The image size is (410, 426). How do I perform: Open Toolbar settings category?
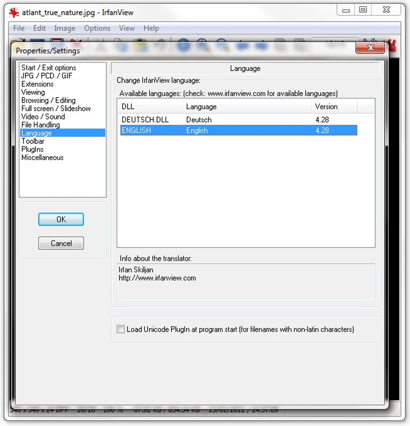pyautogui.click(x=62, y=141)
